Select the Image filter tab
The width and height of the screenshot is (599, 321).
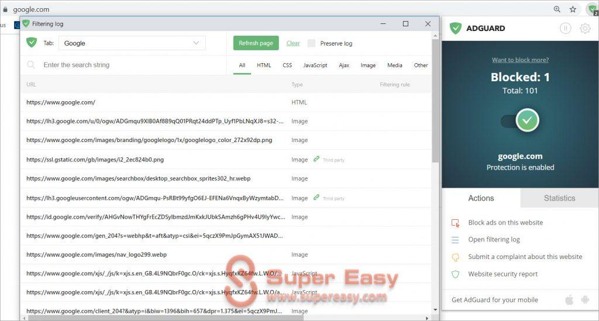(369, 65)
